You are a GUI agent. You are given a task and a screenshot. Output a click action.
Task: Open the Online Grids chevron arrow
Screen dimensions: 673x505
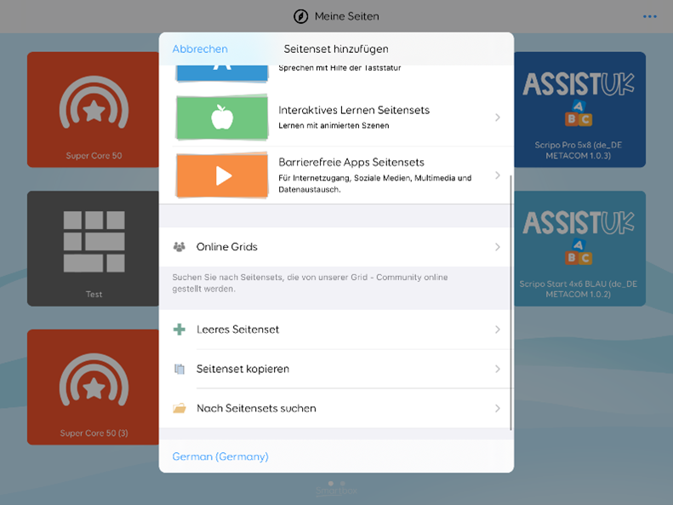click(x=498, y=247)
